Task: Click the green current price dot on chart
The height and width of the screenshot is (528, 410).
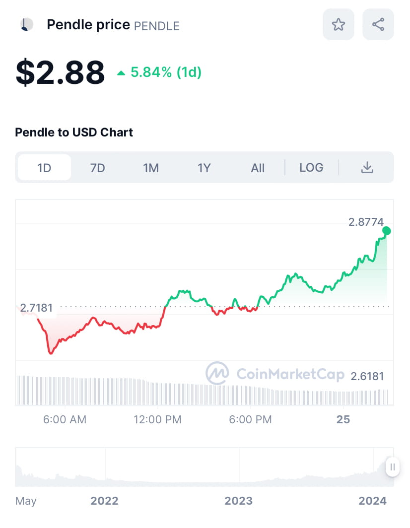Action: [x=387, y=231]
